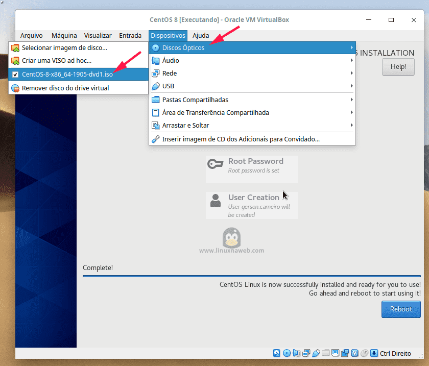Click the installation progress bar
This screenshot has height=366, width=429.
click(252, 276)
